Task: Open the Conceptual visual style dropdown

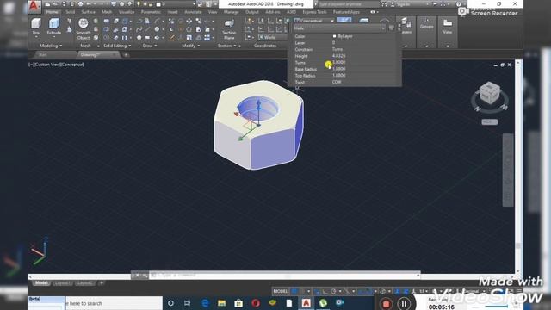Action: point(313,21)
